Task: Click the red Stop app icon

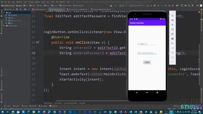Action: (x=173, y=6)
